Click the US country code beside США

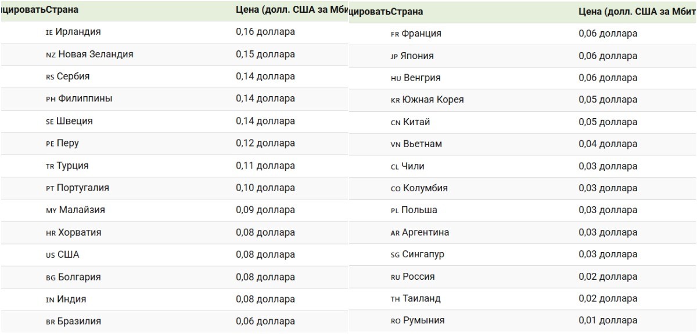pos(50,255)
